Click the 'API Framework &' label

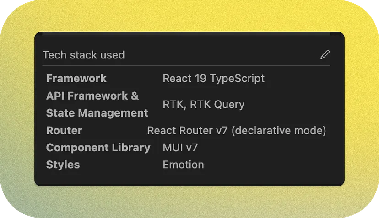click(92, 96)
